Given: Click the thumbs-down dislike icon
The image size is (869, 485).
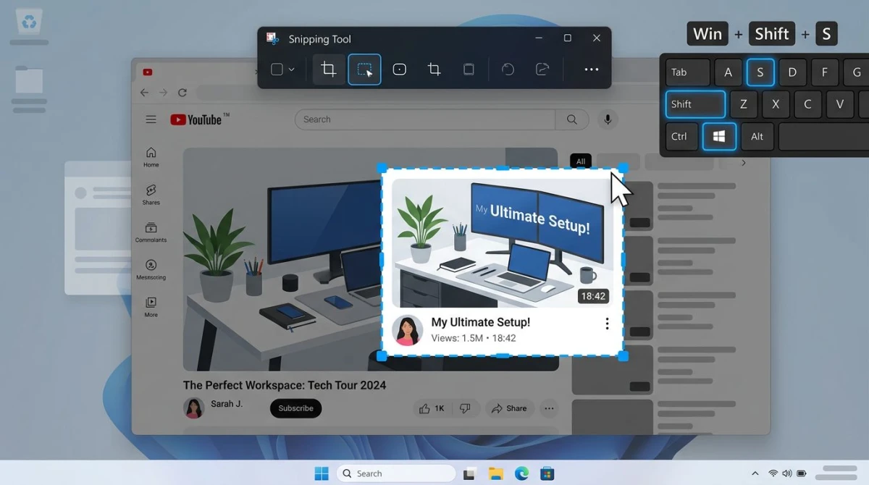Looking at the screenshot, I should (x=466, y=408).
